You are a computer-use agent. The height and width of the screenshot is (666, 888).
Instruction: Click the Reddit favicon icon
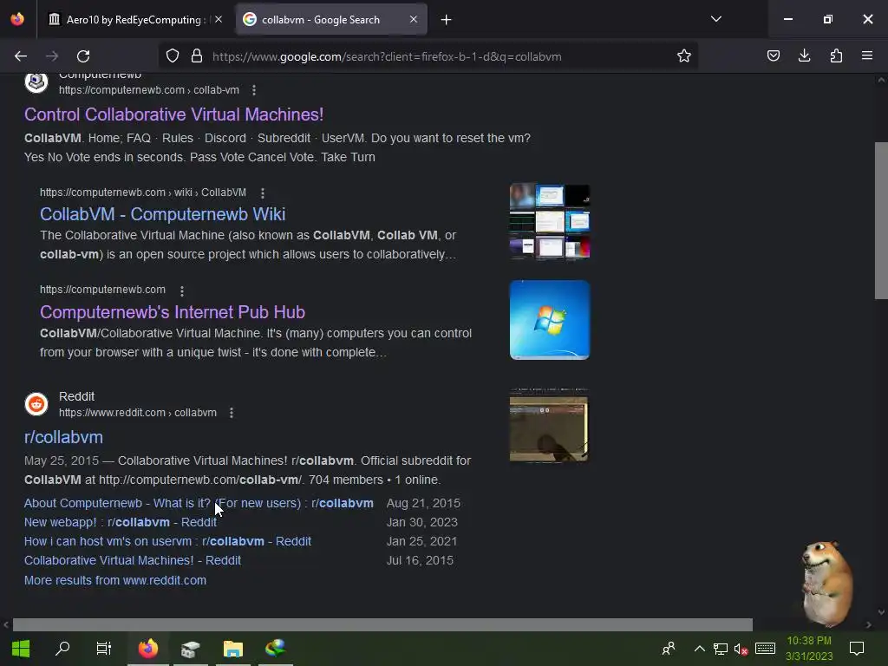(36, 404)
